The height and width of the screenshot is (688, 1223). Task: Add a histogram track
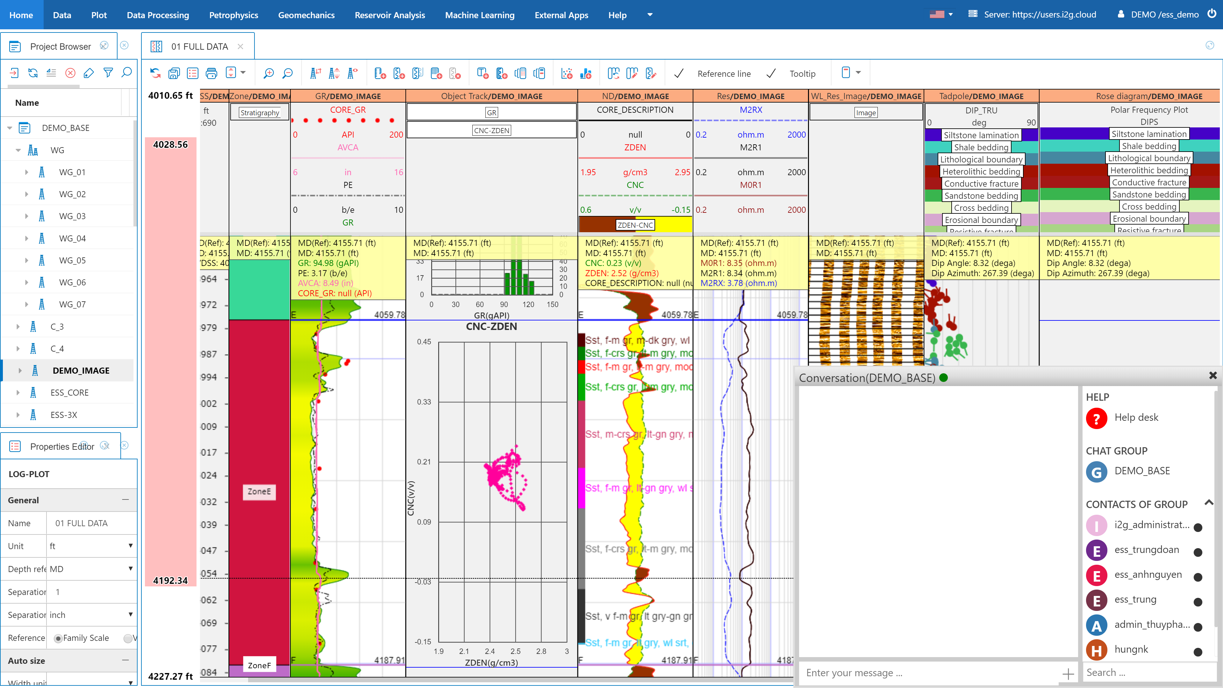586,73
